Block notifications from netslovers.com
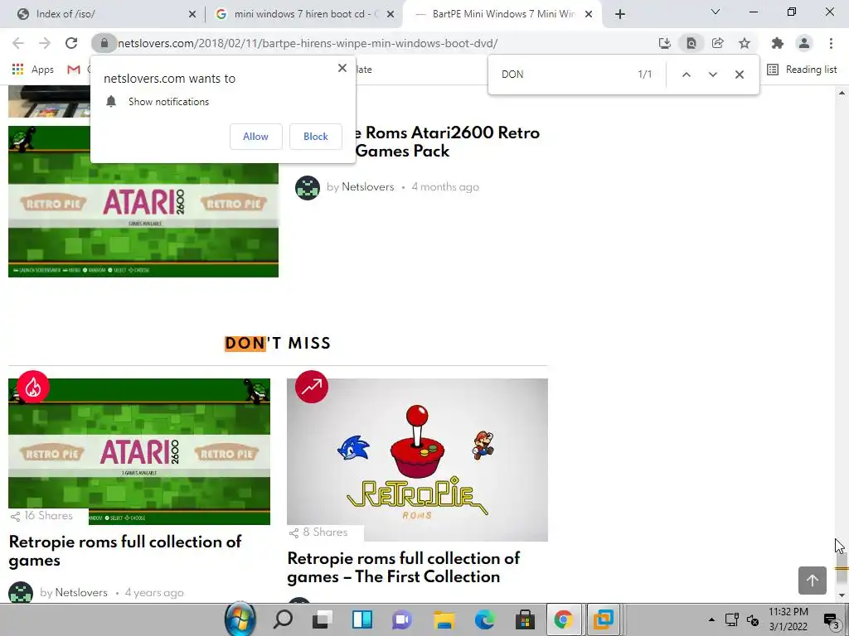This screenshot has width=849, height=636. click(316, 137)
